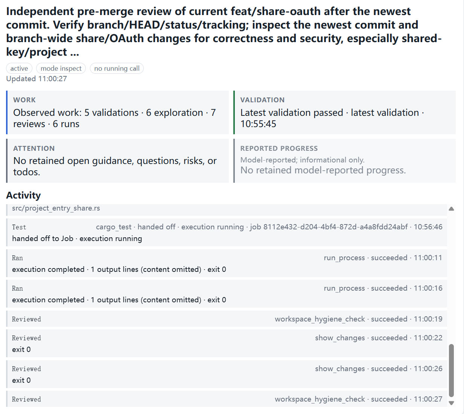Select the cargo_test Test activity entry
Screen dimensions: 464x414
pos(227,232)
